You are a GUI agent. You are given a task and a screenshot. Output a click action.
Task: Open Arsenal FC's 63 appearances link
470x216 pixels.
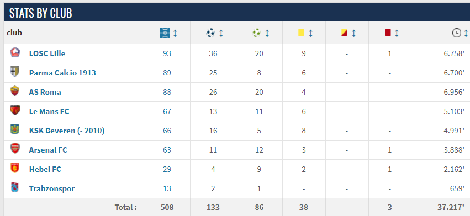(167, 150)
